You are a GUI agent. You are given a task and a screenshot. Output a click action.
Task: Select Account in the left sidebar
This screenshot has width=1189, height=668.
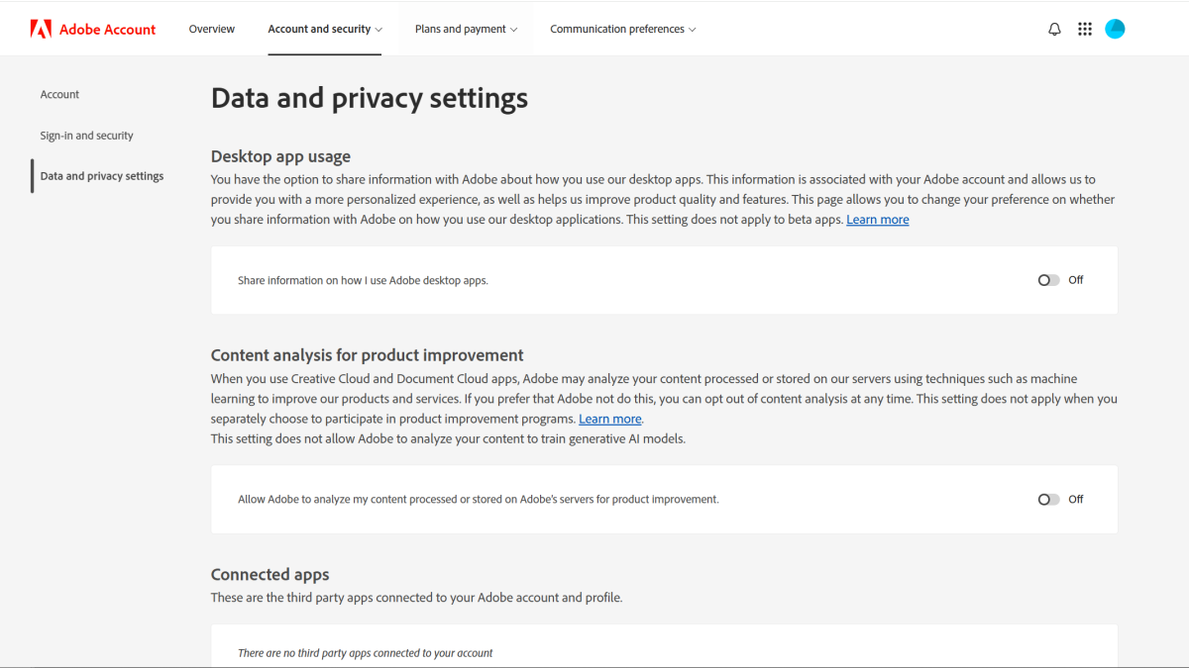[x=59, y=95]
